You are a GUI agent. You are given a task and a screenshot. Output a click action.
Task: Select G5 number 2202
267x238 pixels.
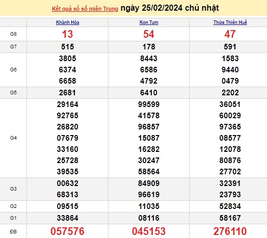click(230, 93)
